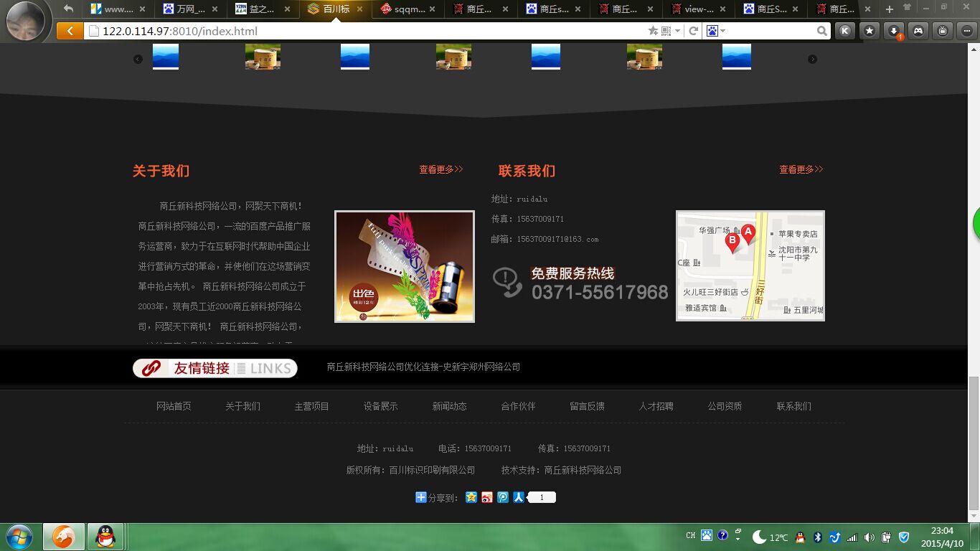Open the address bar QR dropdown arrow
Image resolution: width=980 pixels, height=551 pixels.
pyautogui.click(x=678, y=31)
